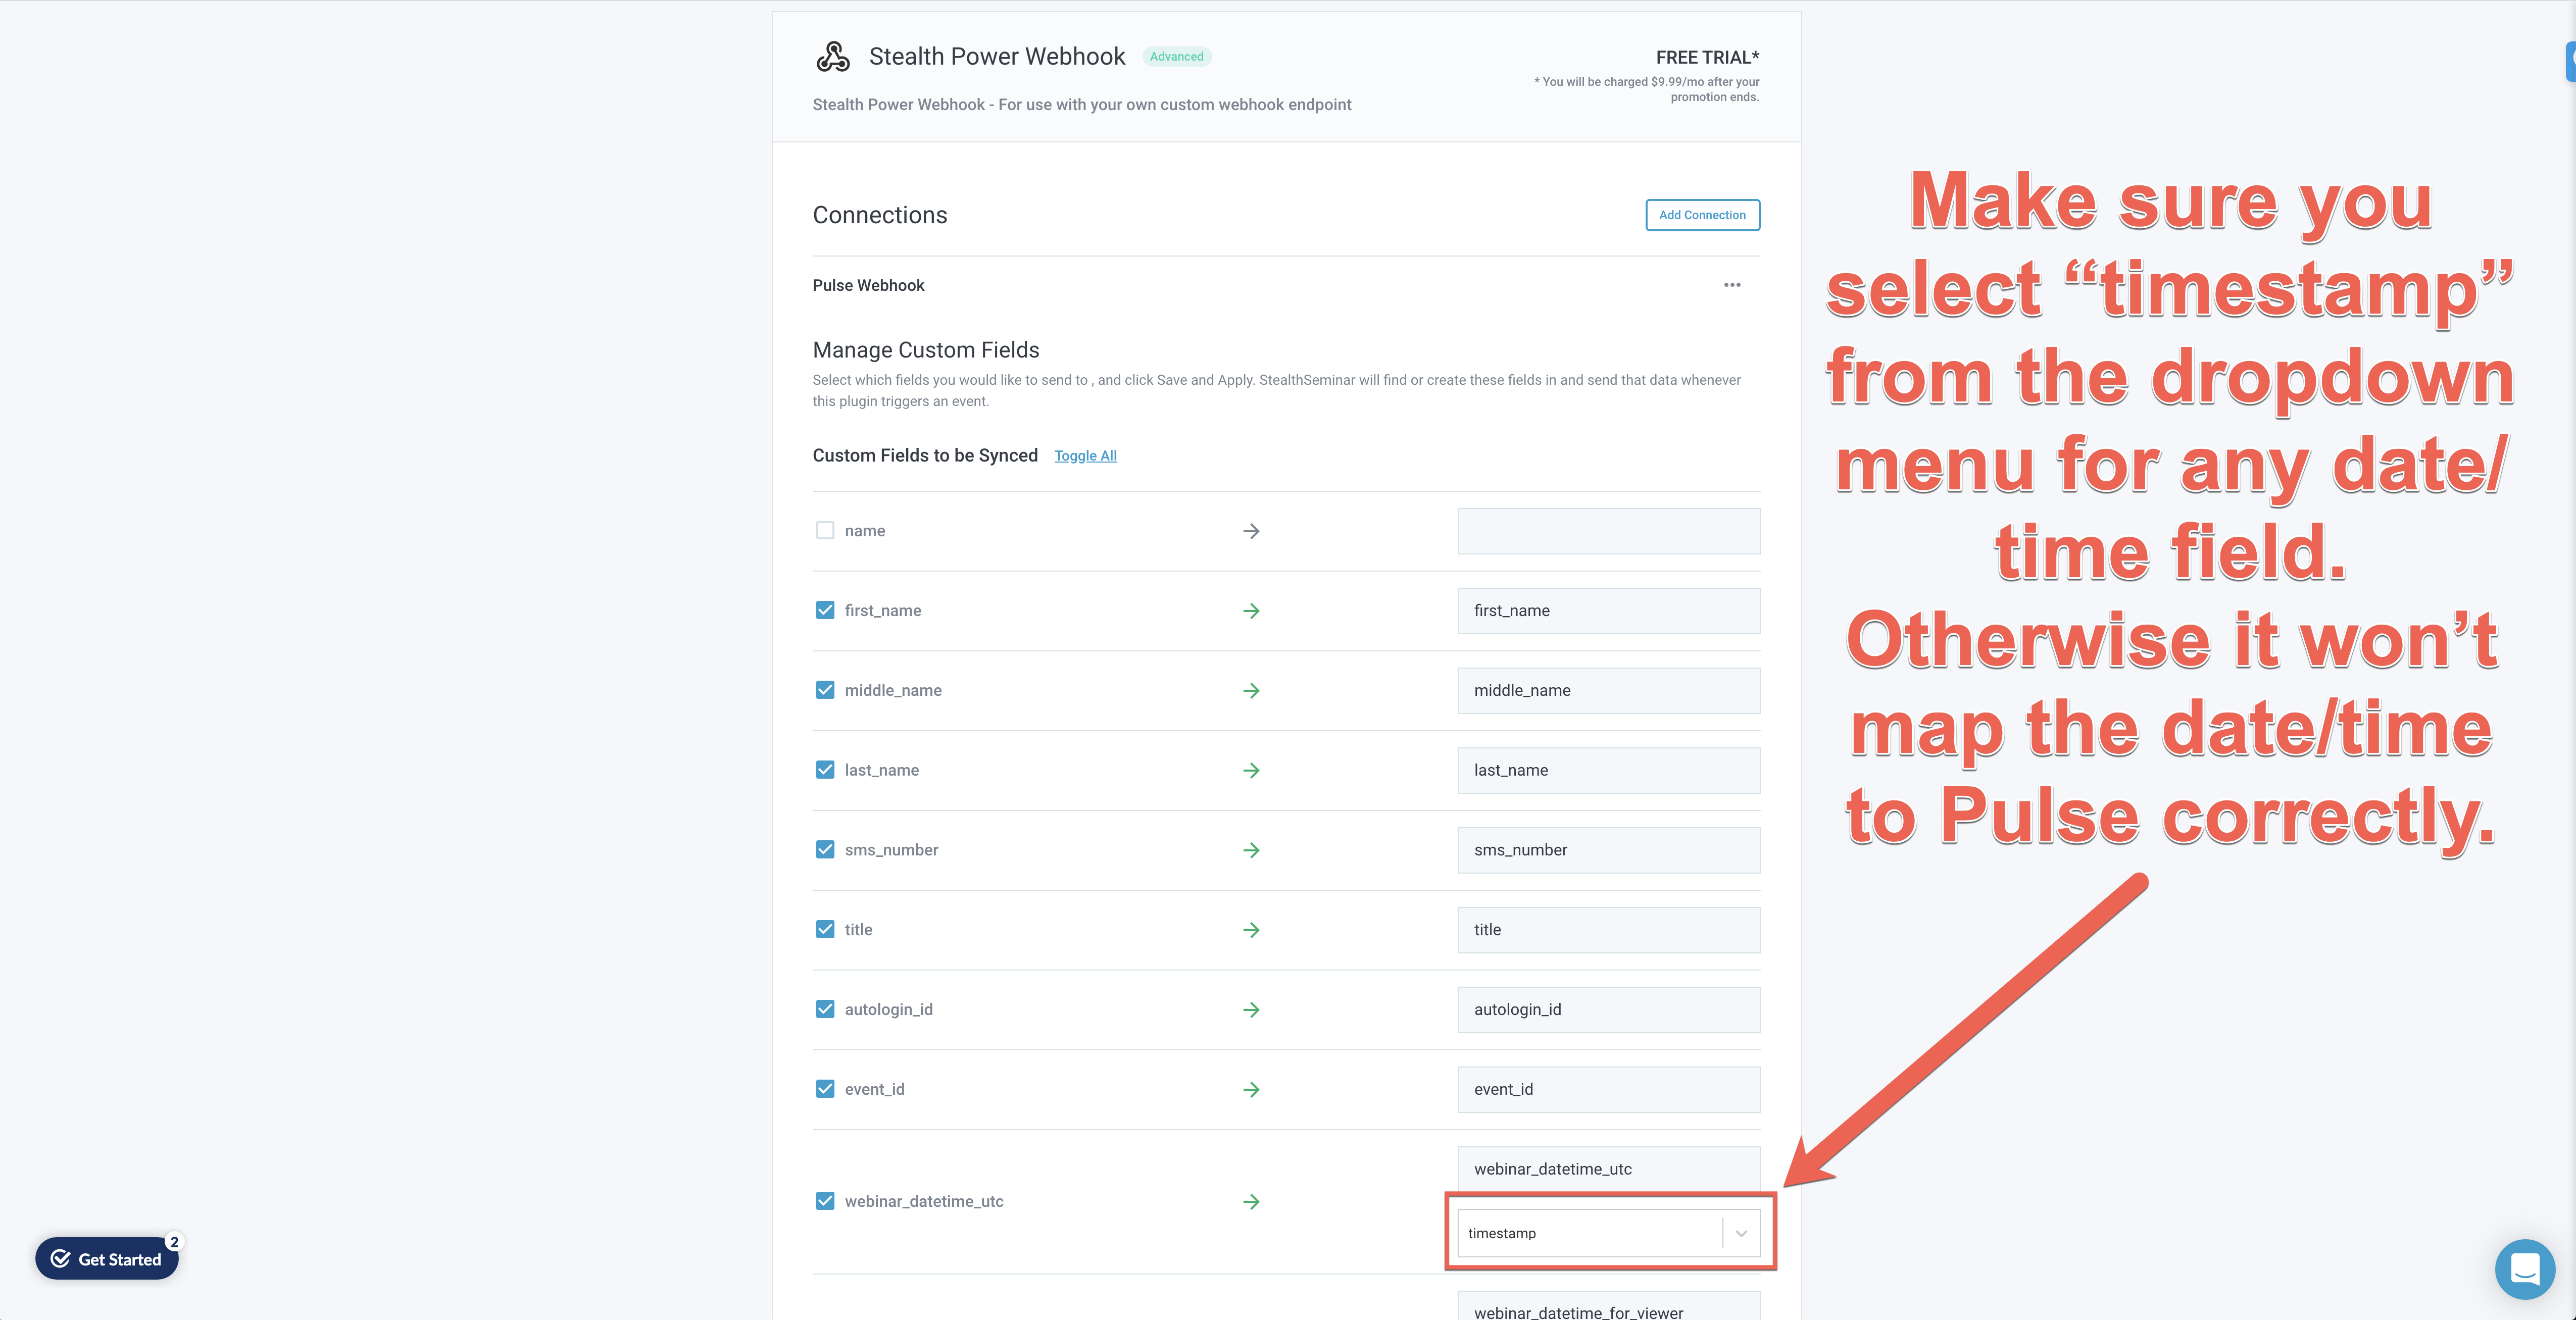The height and width of the screenshot is (1320, 2576).
Task: Edit the webinar_datetime_utc mapping input field
Action: pos(1608,1169)
